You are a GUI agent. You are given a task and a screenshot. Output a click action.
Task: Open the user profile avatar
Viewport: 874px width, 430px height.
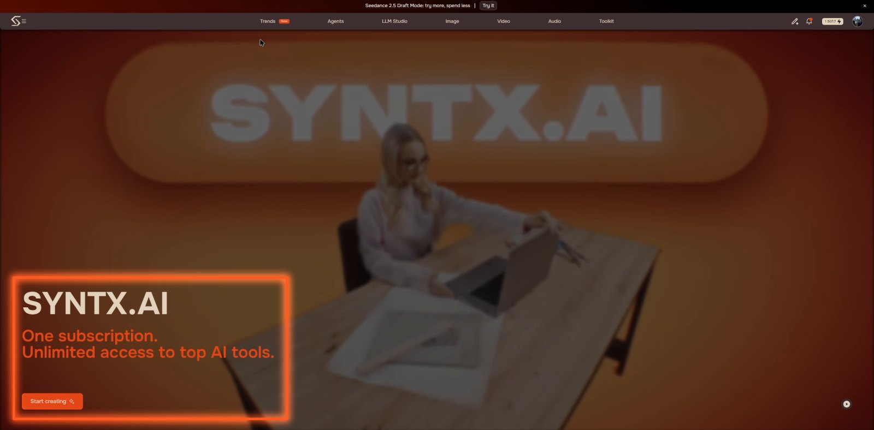858,21
